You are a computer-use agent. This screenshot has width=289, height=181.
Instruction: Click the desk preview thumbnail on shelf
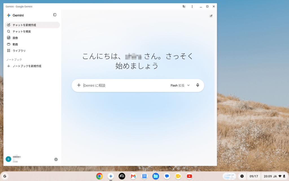pos(229,176)
